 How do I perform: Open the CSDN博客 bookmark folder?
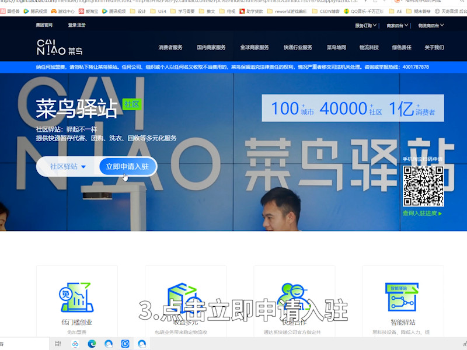click(326, 11)
